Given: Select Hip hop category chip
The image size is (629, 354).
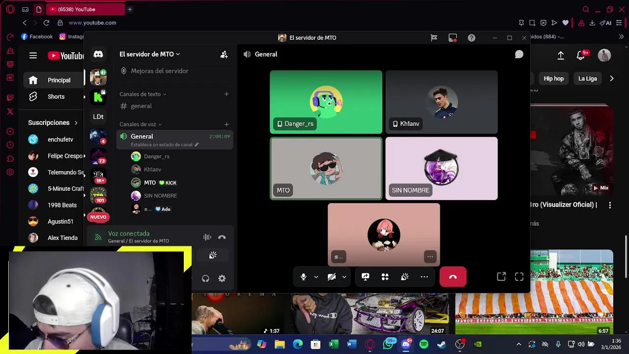Looking at the screenshot, I should point(553,79).
